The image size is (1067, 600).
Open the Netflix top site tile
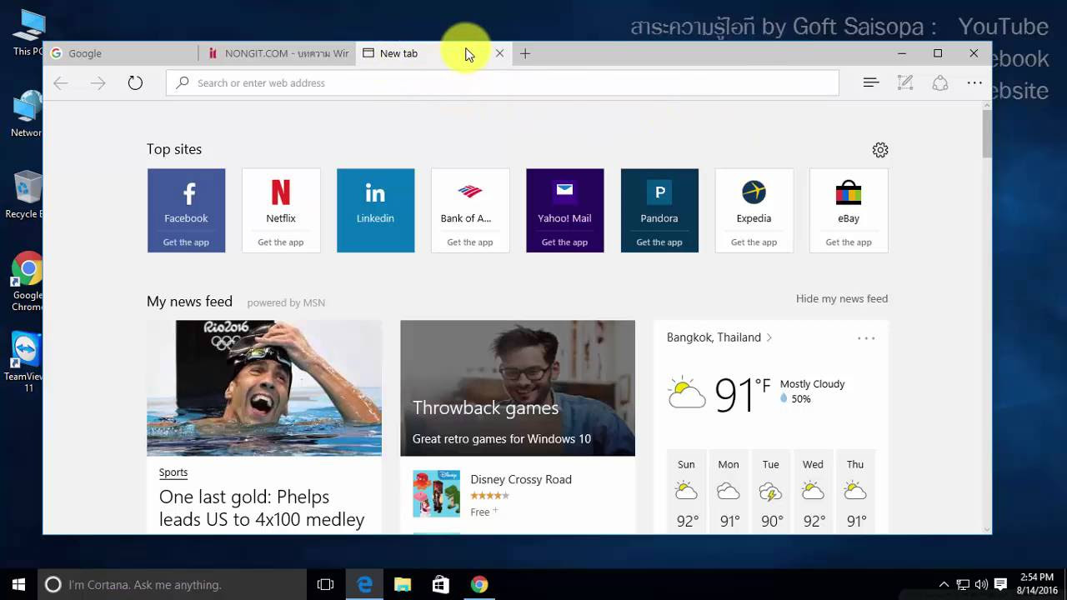pos(281,211)
